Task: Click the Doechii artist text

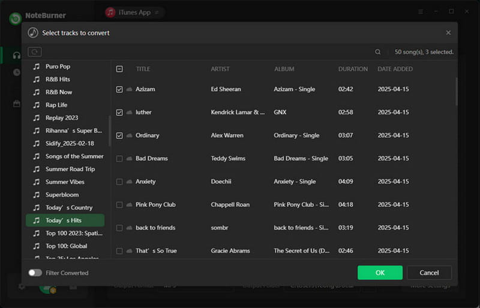Action: point(221,182)
